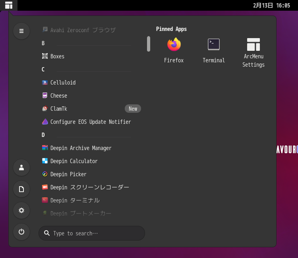The height and width of the screenshot is (258, 298).
Task: Open Deepin スクリーンレコーダー icon
Action: 45,187
